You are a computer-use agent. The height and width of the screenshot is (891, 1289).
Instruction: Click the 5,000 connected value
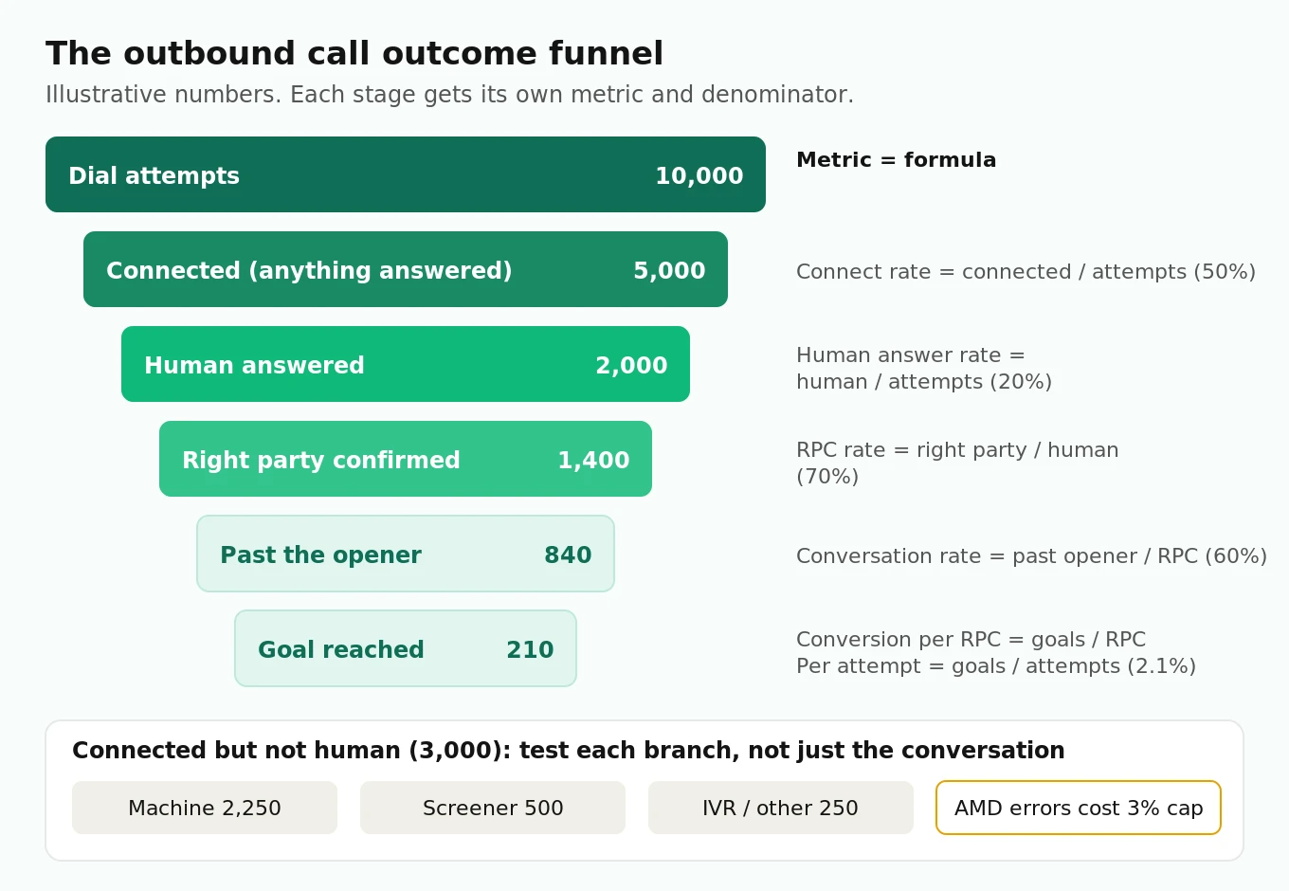coord(669,271)
